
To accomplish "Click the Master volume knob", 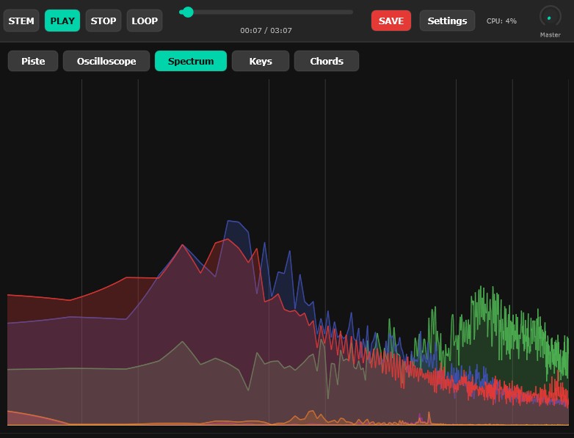I will (550, 17).
